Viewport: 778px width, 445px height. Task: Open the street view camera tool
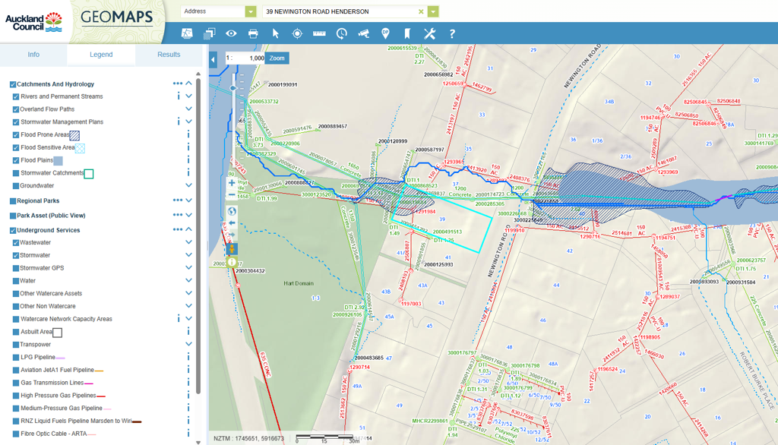pyautogui.click(x=363, y=33)
